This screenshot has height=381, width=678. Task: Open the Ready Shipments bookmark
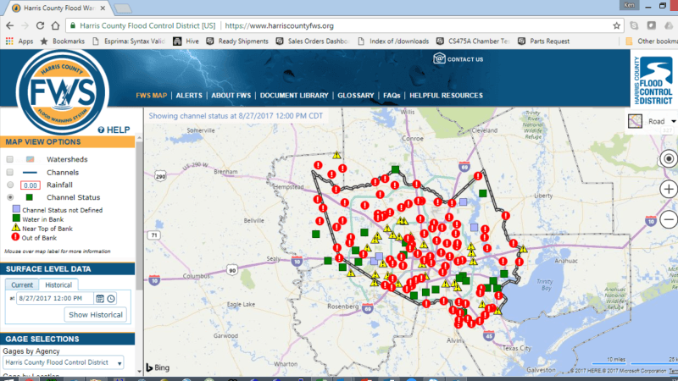click(237, 41)
